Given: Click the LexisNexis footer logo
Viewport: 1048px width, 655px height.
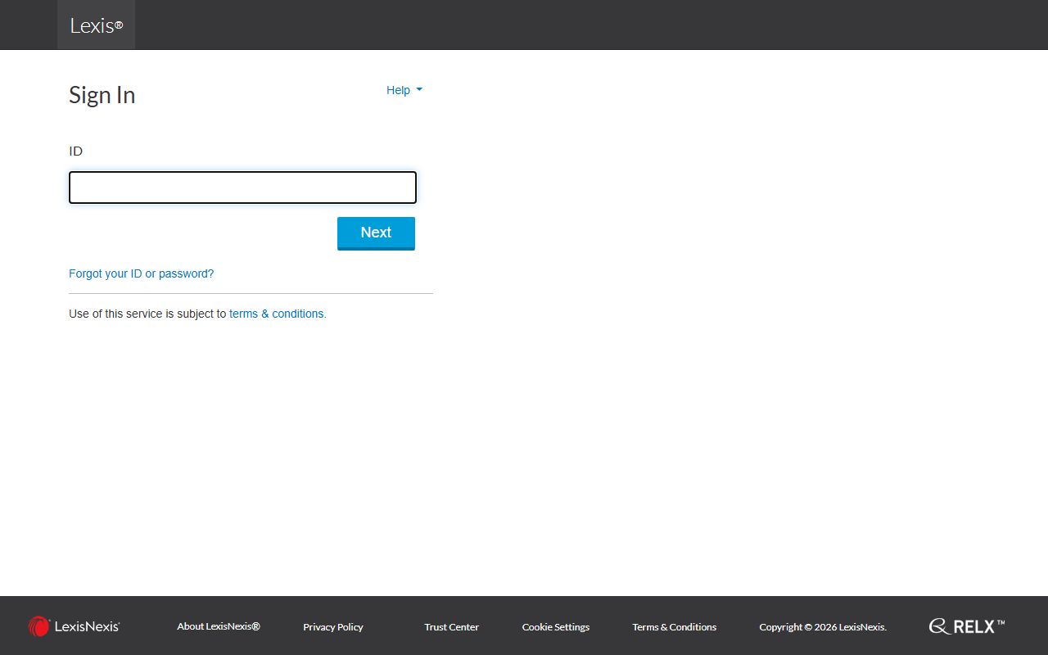Looking at the screenshot, I should pyautogui.click(x=74, y=626).
